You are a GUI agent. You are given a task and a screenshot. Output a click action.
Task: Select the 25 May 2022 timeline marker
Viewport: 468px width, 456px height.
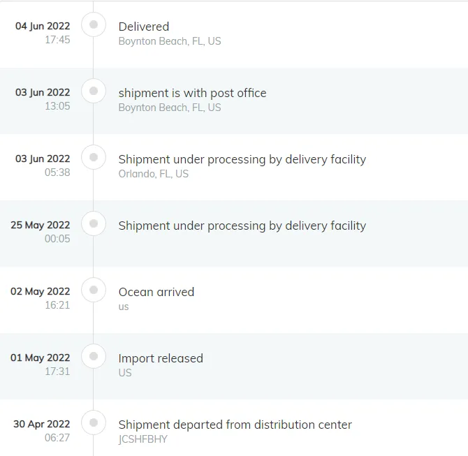coord(94,223)
